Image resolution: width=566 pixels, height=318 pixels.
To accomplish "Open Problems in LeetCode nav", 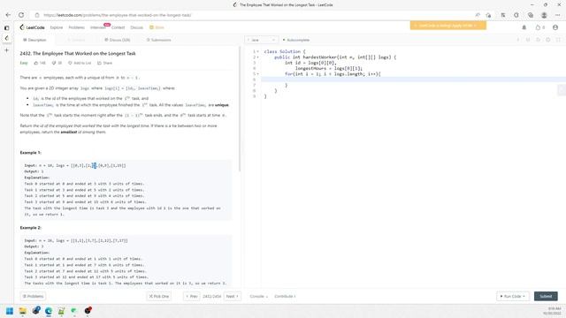I will pyautogui.click(x=77, y=27).
